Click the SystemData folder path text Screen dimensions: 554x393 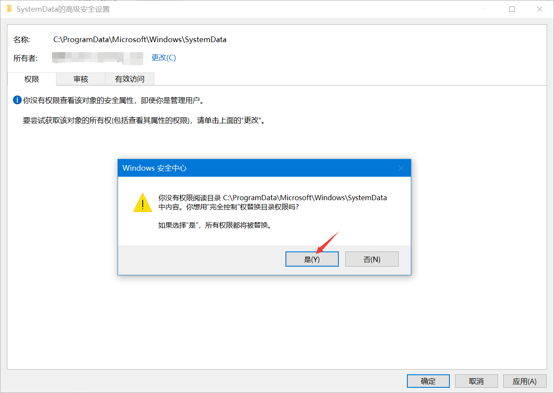tap(140, 40)
